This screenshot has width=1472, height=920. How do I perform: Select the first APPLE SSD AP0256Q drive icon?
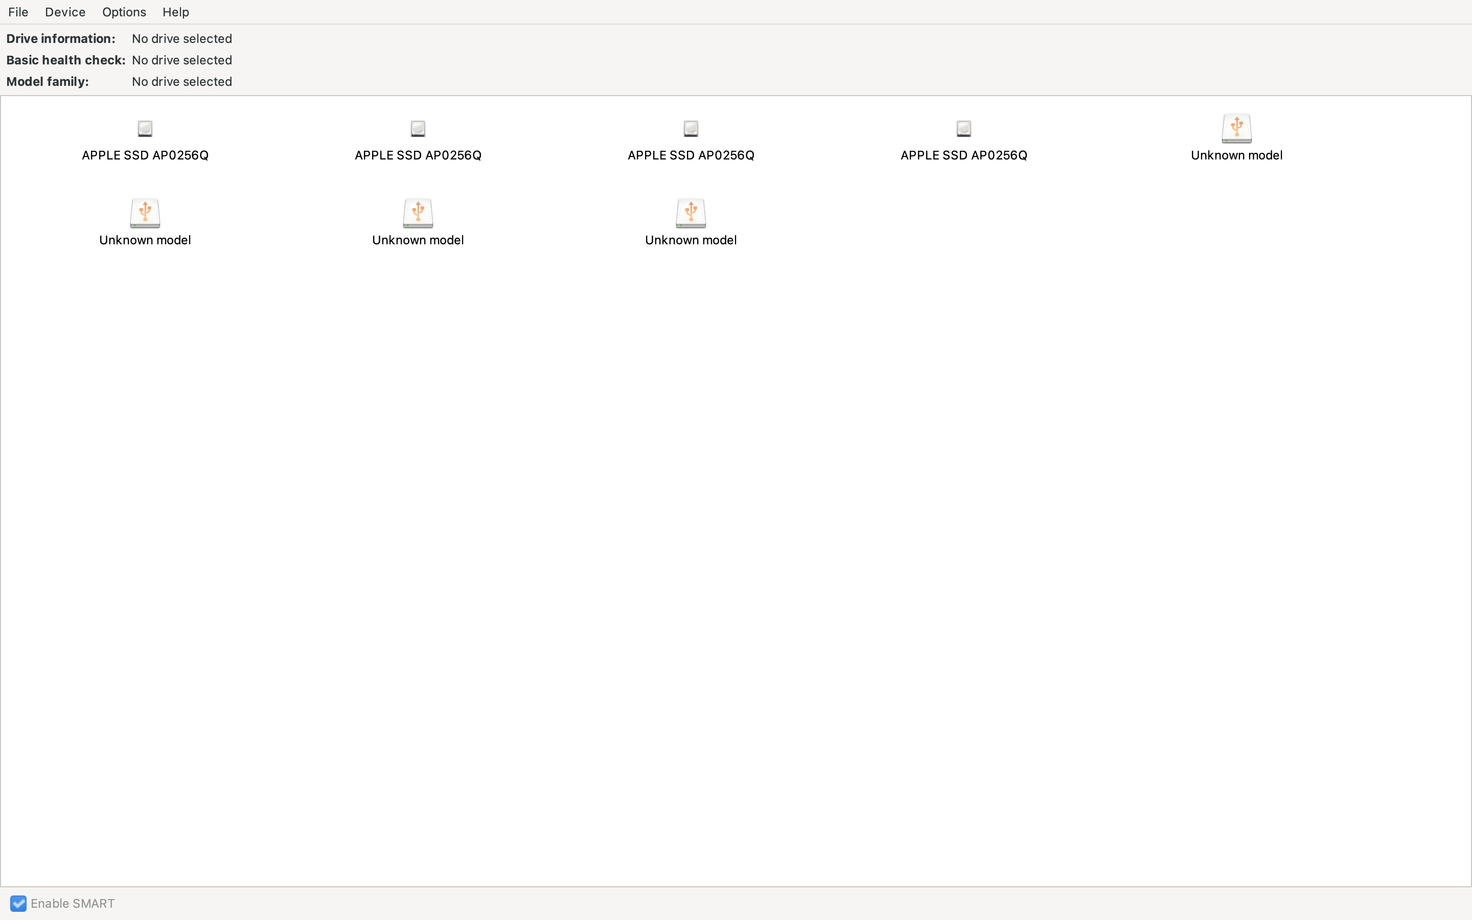tap(145, 128)
